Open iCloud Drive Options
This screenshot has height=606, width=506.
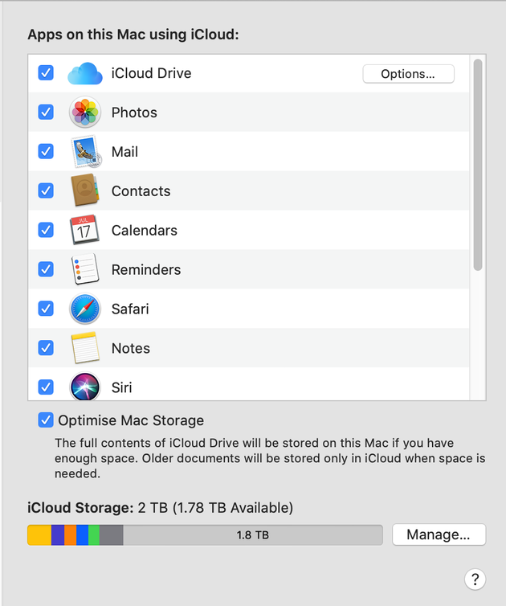tap(408, 74)
